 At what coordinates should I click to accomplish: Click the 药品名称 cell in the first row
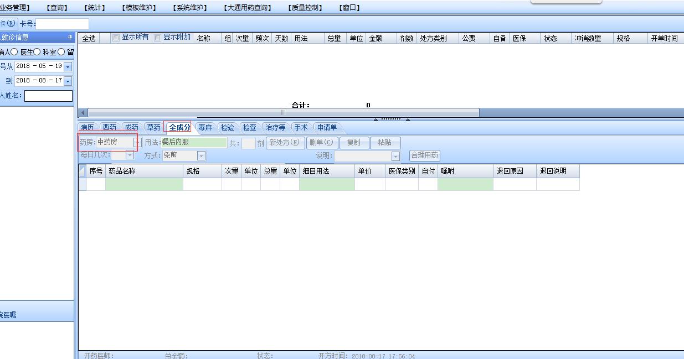coord(144,184)
